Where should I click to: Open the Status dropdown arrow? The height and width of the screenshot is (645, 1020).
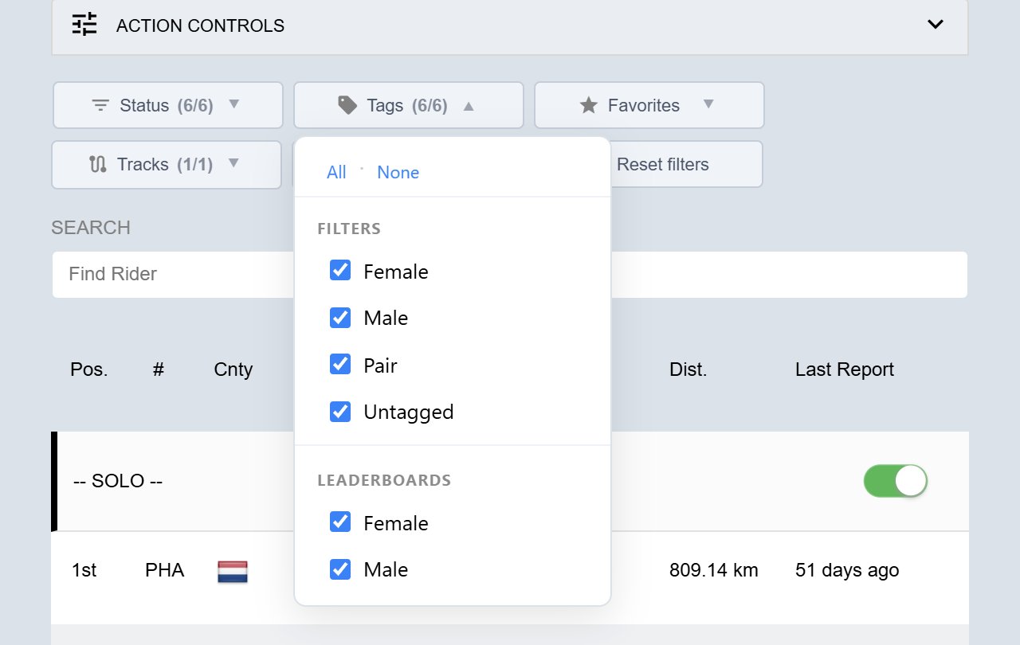(x=233, y=104)
